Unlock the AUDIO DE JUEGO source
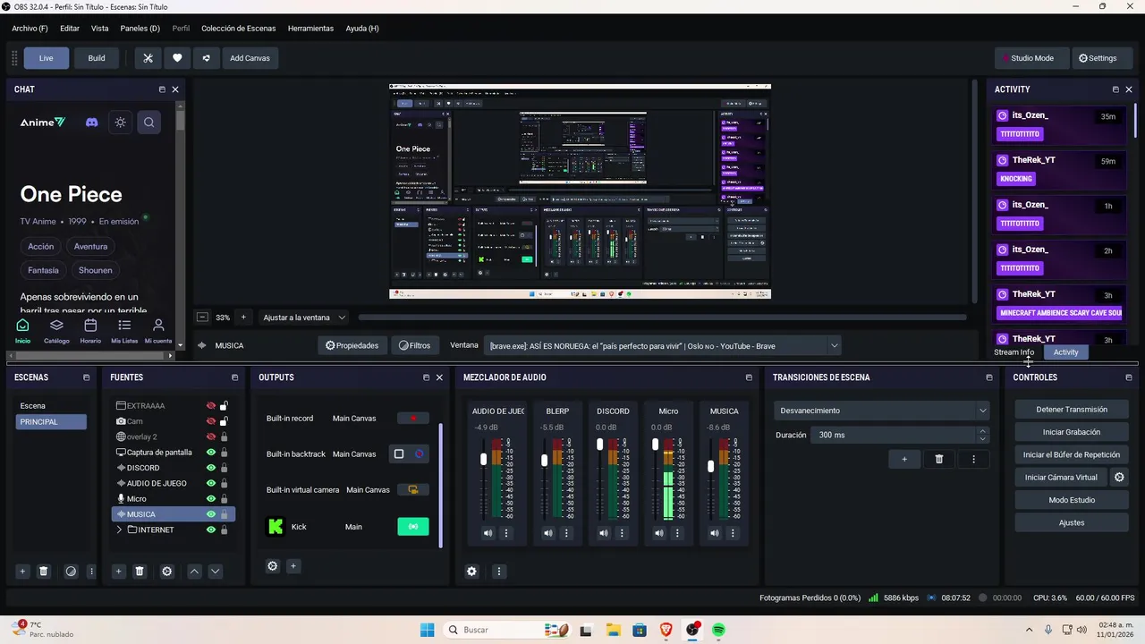Viewport: 1145px width, 644px height. pos(224,483)
